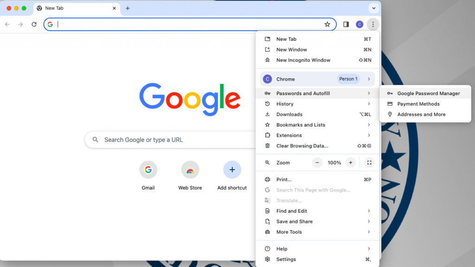This screenshot has height=267, width=475.
Task: Expand the History submenu
Action: click(317, 104)
